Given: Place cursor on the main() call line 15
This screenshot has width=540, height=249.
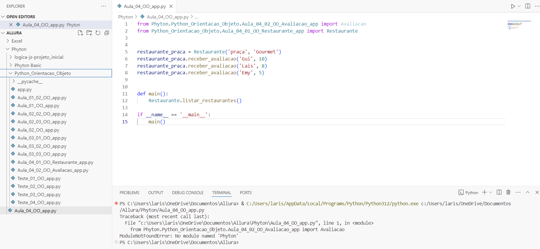Looking at the screenshot, I should click(157, 122).
